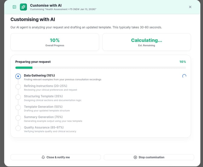Click the loading spinner beside Data Gathering

[184, 76]
